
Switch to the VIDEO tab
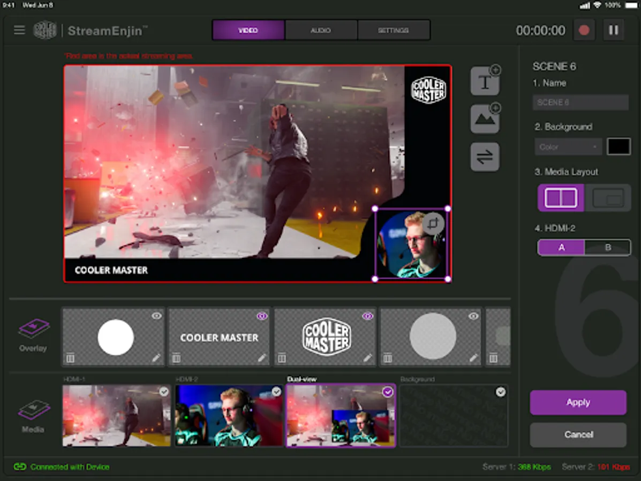point(248,30)
